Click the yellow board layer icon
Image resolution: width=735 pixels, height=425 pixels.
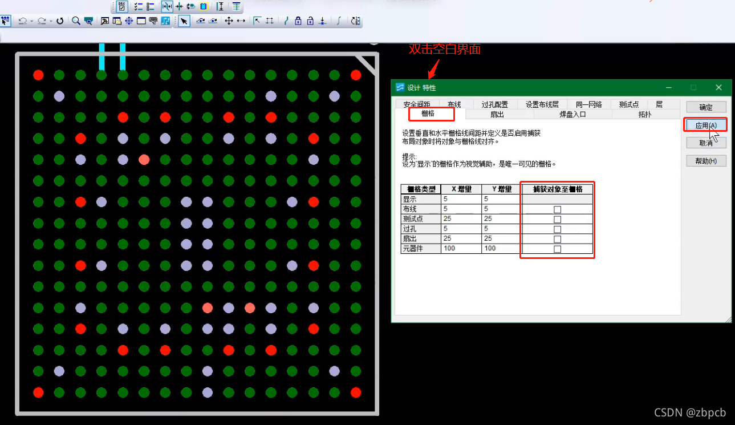point(203,6)
